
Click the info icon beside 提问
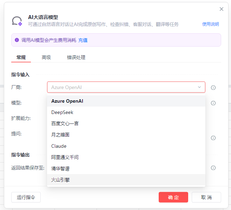click(213, 138)
